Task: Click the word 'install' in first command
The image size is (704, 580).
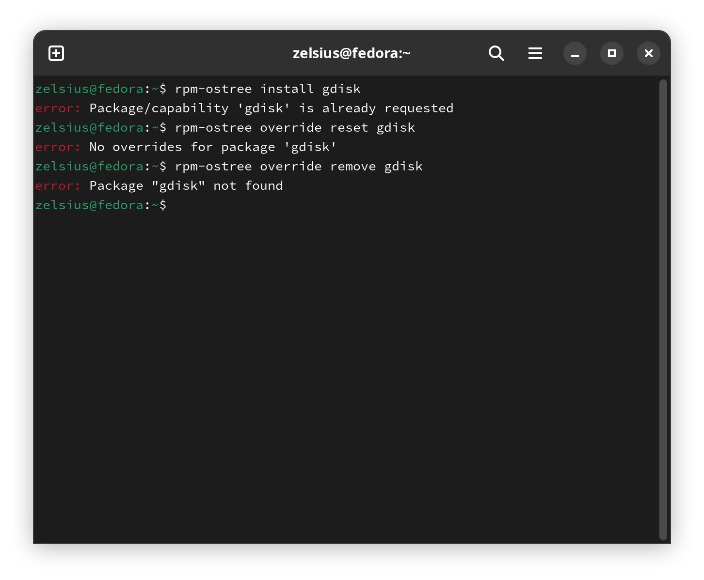Action: 287,89
